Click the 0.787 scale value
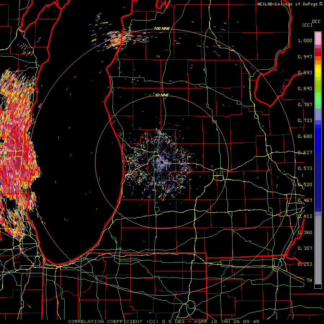The width and height of the screenshot is (324, 324). tap(305, 104)
